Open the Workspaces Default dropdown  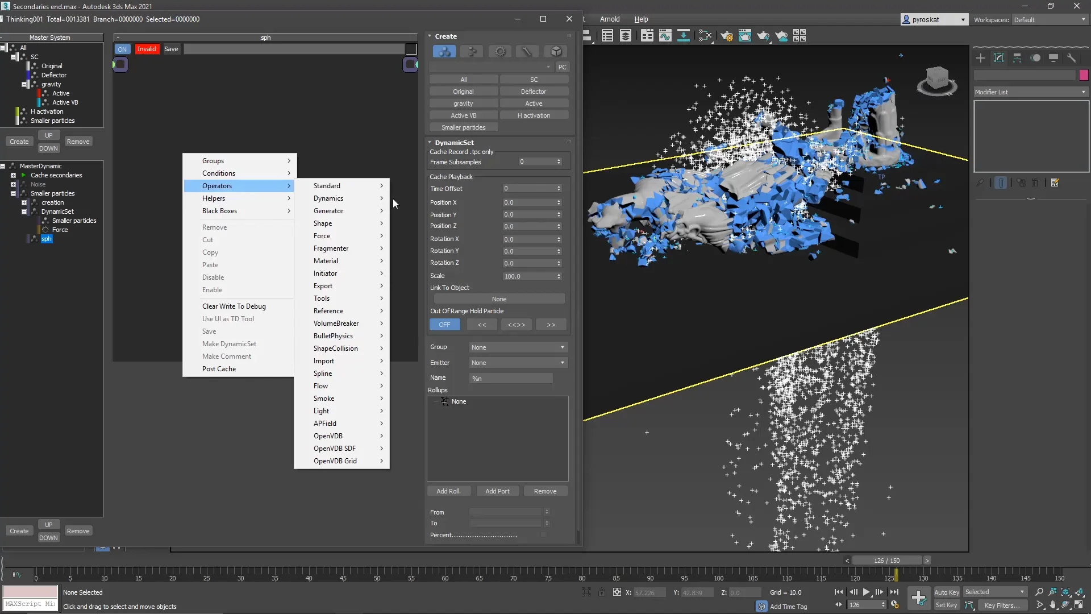(1050, 20)
